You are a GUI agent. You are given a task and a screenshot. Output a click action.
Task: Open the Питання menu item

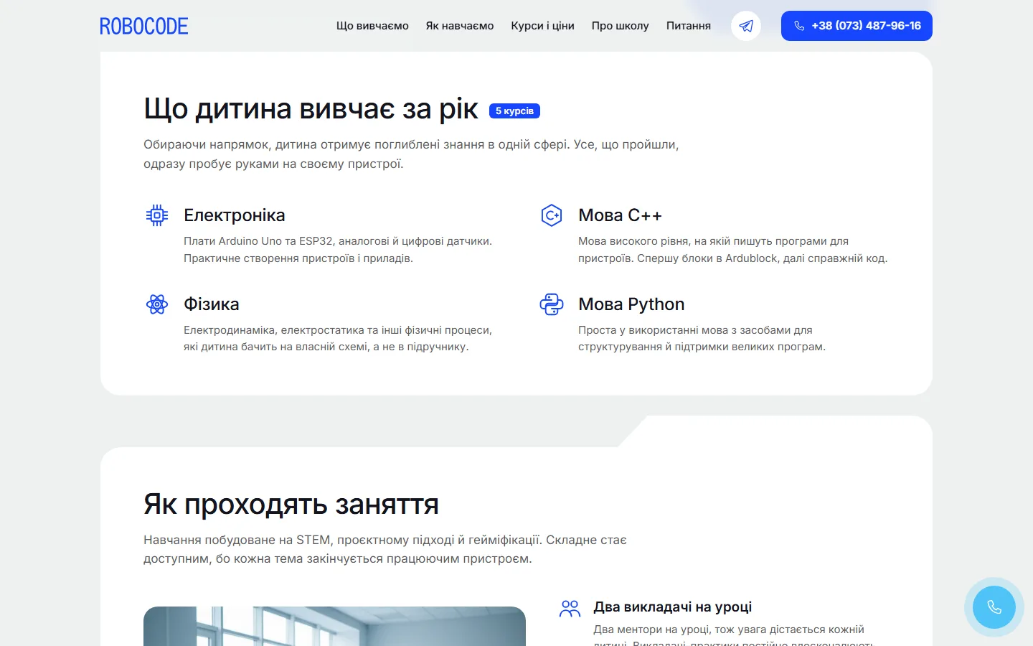point(689,26)
